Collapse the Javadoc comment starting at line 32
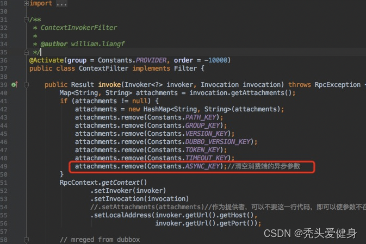The height and width of the screenshot is (244, 366). coord(27,20)
